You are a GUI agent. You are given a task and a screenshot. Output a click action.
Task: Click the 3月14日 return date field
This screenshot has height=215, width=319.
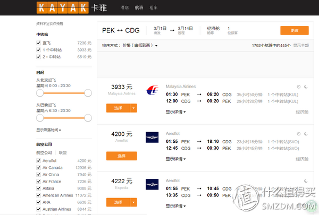pos(185,30)
